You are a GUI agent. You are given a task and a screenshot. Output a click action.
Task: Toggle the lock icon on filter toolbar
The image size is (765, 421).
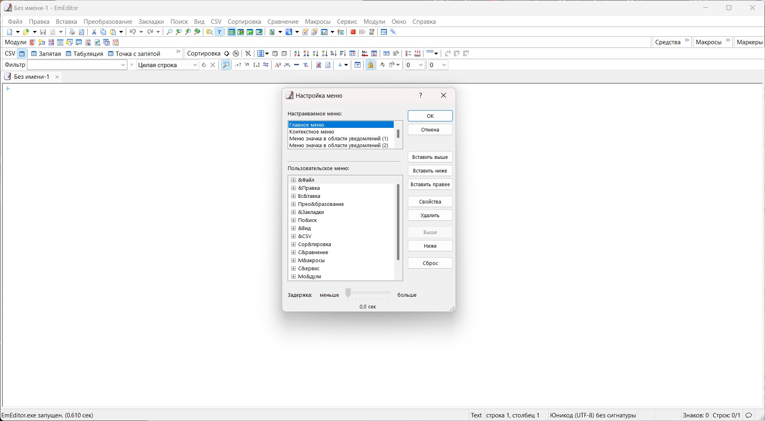pyautogui.click(x=370, y=65)
